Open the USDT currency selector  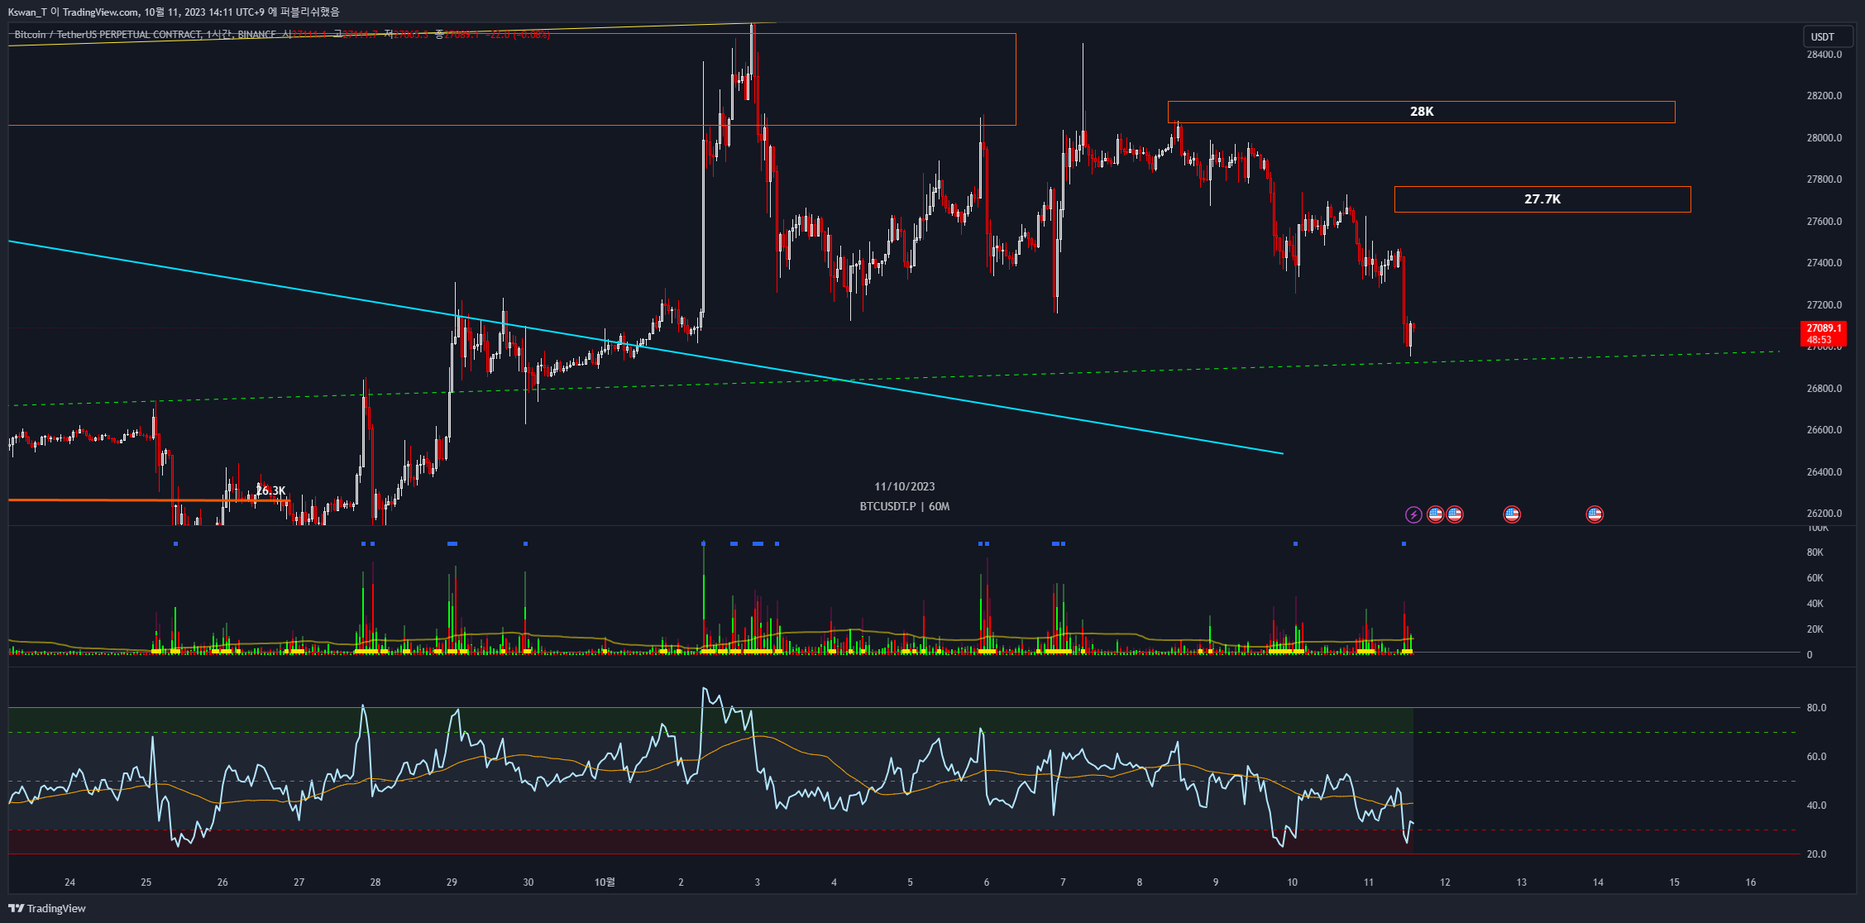[x=1827, y=36]
